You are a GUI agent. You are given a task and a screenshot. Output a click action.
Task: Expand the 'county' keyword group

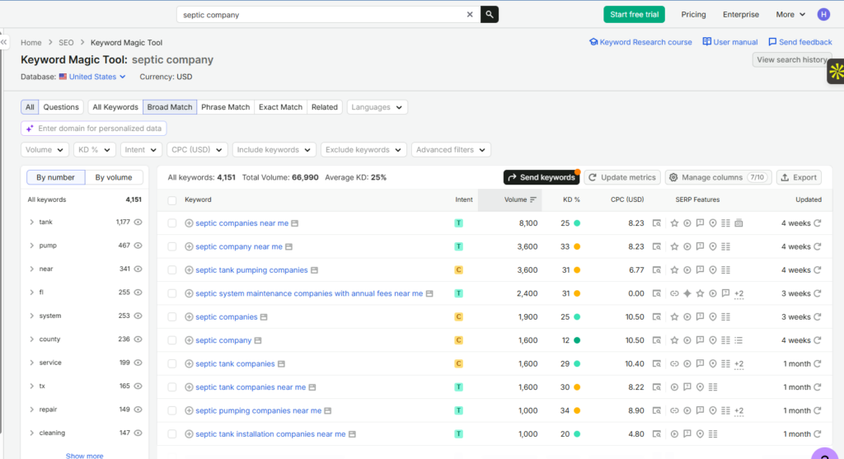(x=32, y=340)
